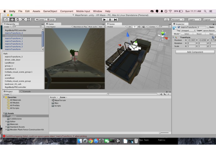
Task: Toggle Mute audio in Game view
Action: [x=93, y=27]
